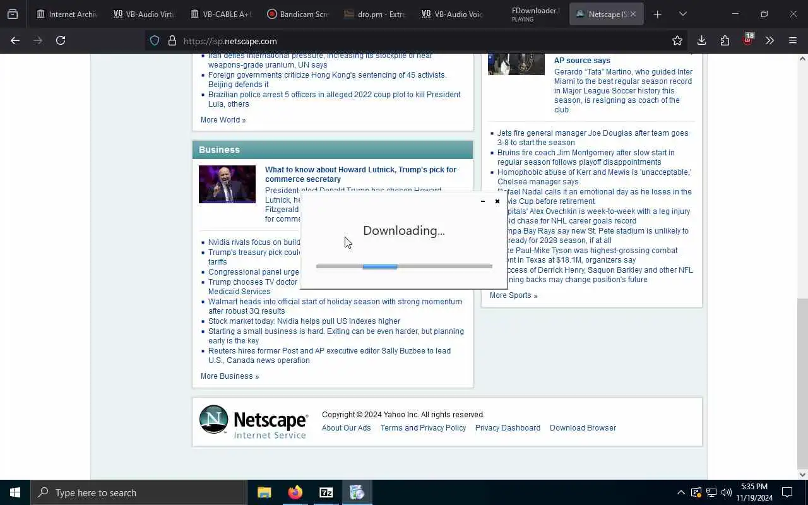Close the Downloading dialog

[x=497, y=201]
